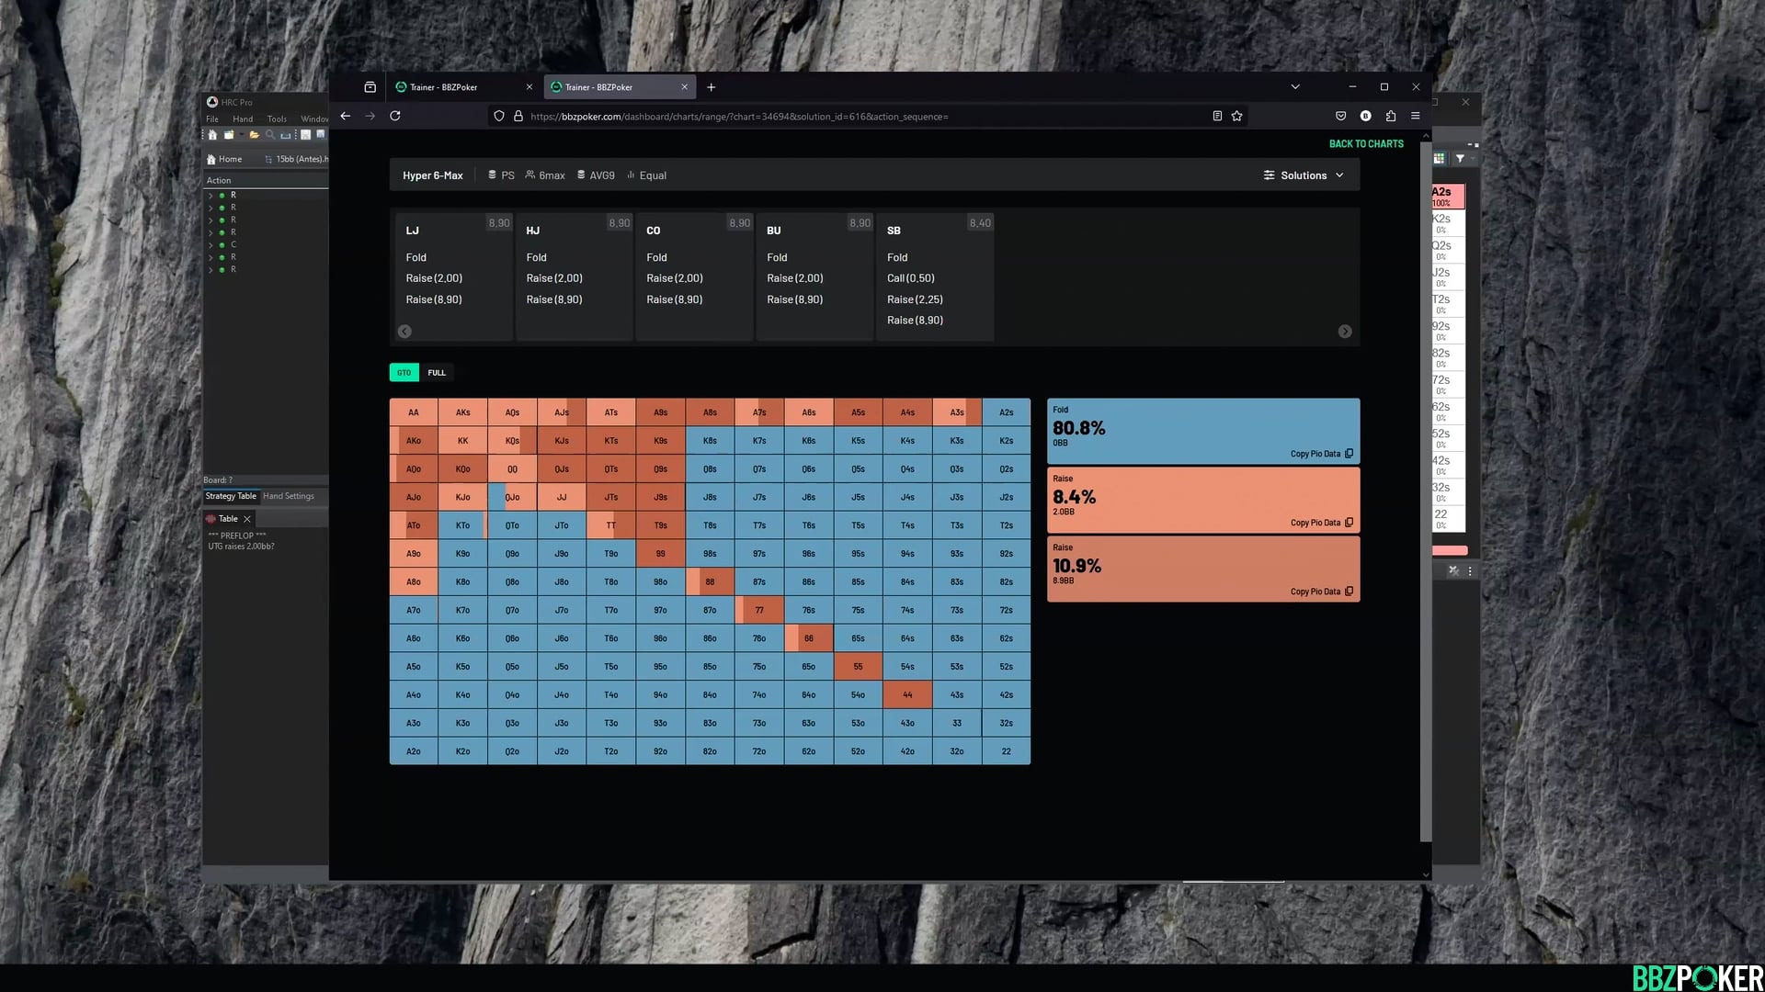The width and height of the screenshot is (1765, 992).
Task: Toggle the GTO view mode
Action: click(x=404, y=372)
